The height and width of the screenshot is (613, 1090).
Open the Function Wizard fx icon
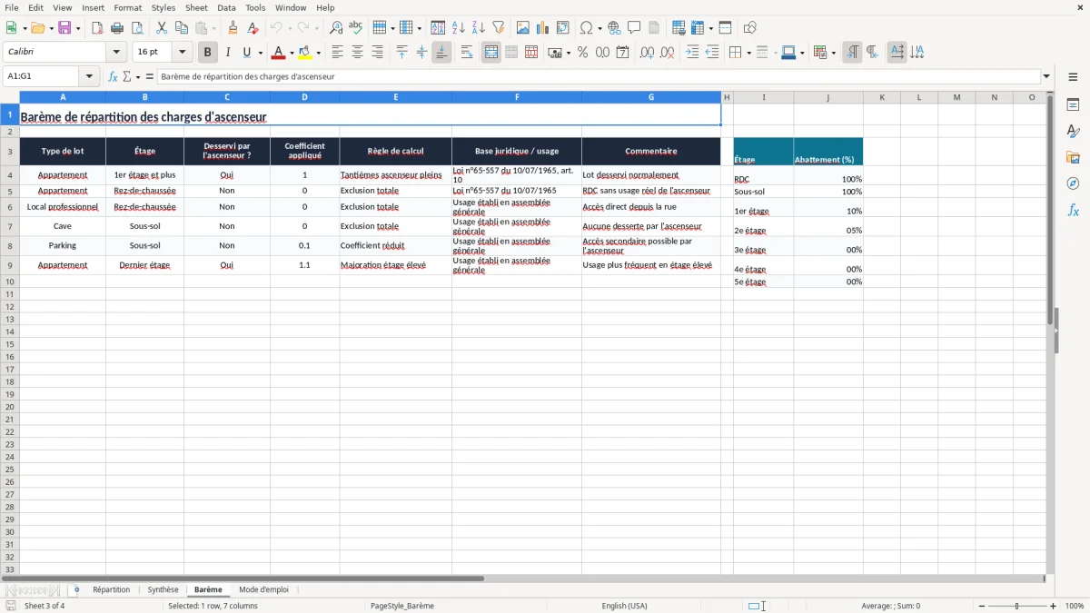click(113, 76)
